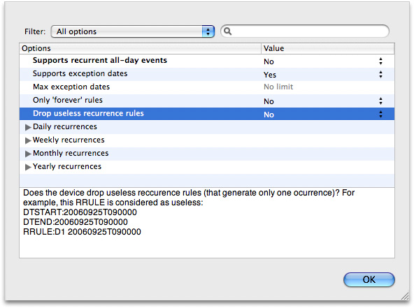Expand the Monthly recurrences group
Viewport: 414px width, 308px height.
coord(28,154)
